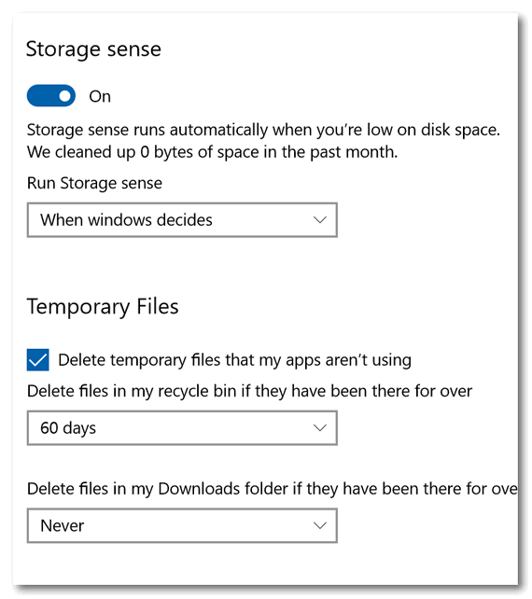Click the white knob of Storage sense switch
This screenshot has width=532, height=599.
(x=65, y=95)
